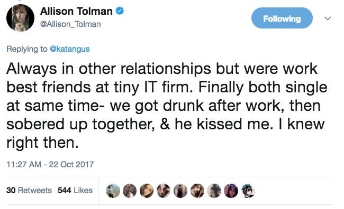
Task: Open the last liker avatar, blue-haired cartoon
Action: [x=248, y=191]
